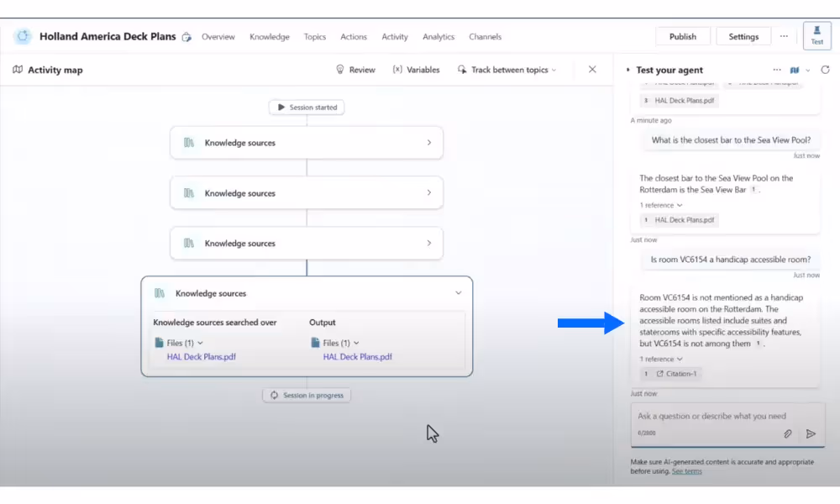The image size is (840, 504).
Task: Select the Activity tab
Action: click(x=395, y=36)
